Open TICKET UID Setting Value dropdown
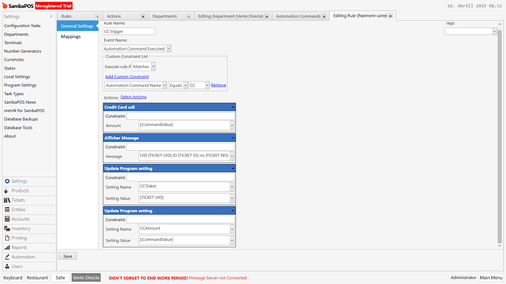 232,198
